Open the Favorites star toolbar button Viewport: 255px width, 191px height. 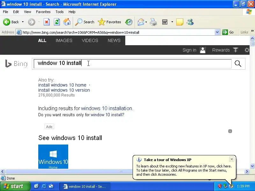(109, 22)
